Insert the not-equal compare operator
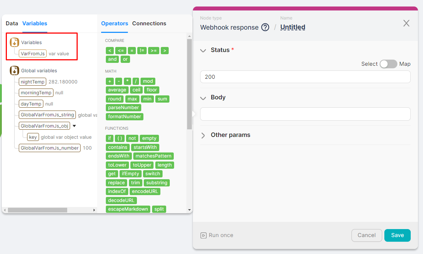Viewport: 423px width, 254px height. (x=142, y=51)
